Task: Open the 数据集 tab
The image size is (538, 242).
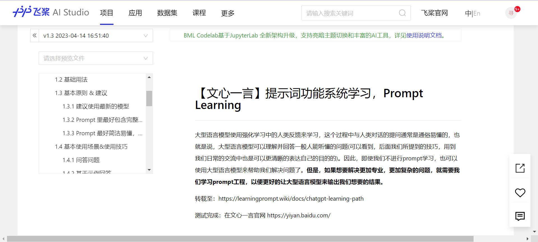Action: click(167, 13)
